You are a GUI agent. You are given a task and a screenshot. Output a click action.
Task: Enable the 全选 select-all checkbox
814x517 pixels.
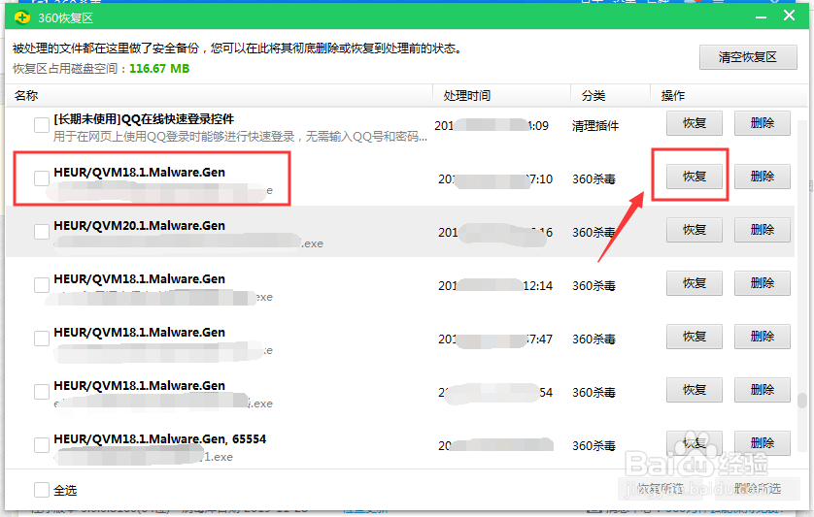pos(42,490)
